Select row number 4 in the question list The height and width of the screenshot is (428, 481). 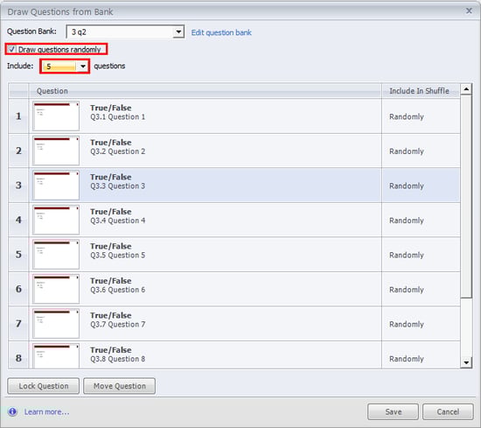pyautogui.click(x=18, y=220)
